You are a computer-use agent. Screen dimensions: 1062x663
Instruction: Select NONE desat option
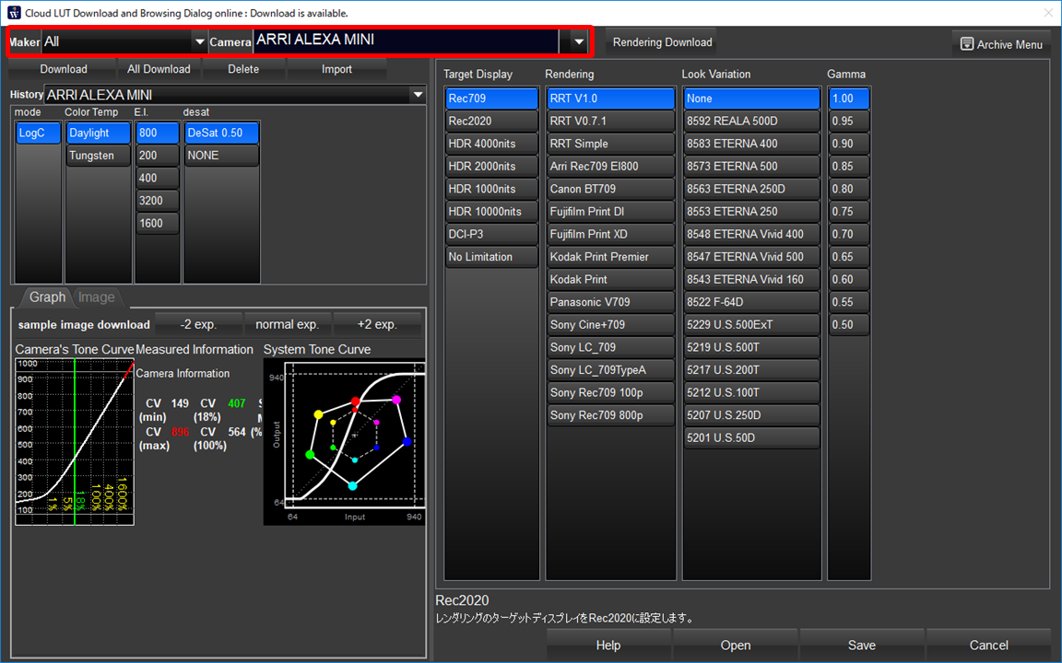(221, 156)
